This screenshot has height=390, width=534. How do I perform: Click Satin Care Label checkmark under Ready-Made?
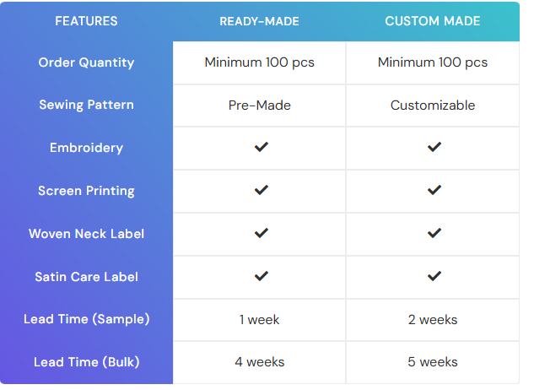(x=261, y=276)
